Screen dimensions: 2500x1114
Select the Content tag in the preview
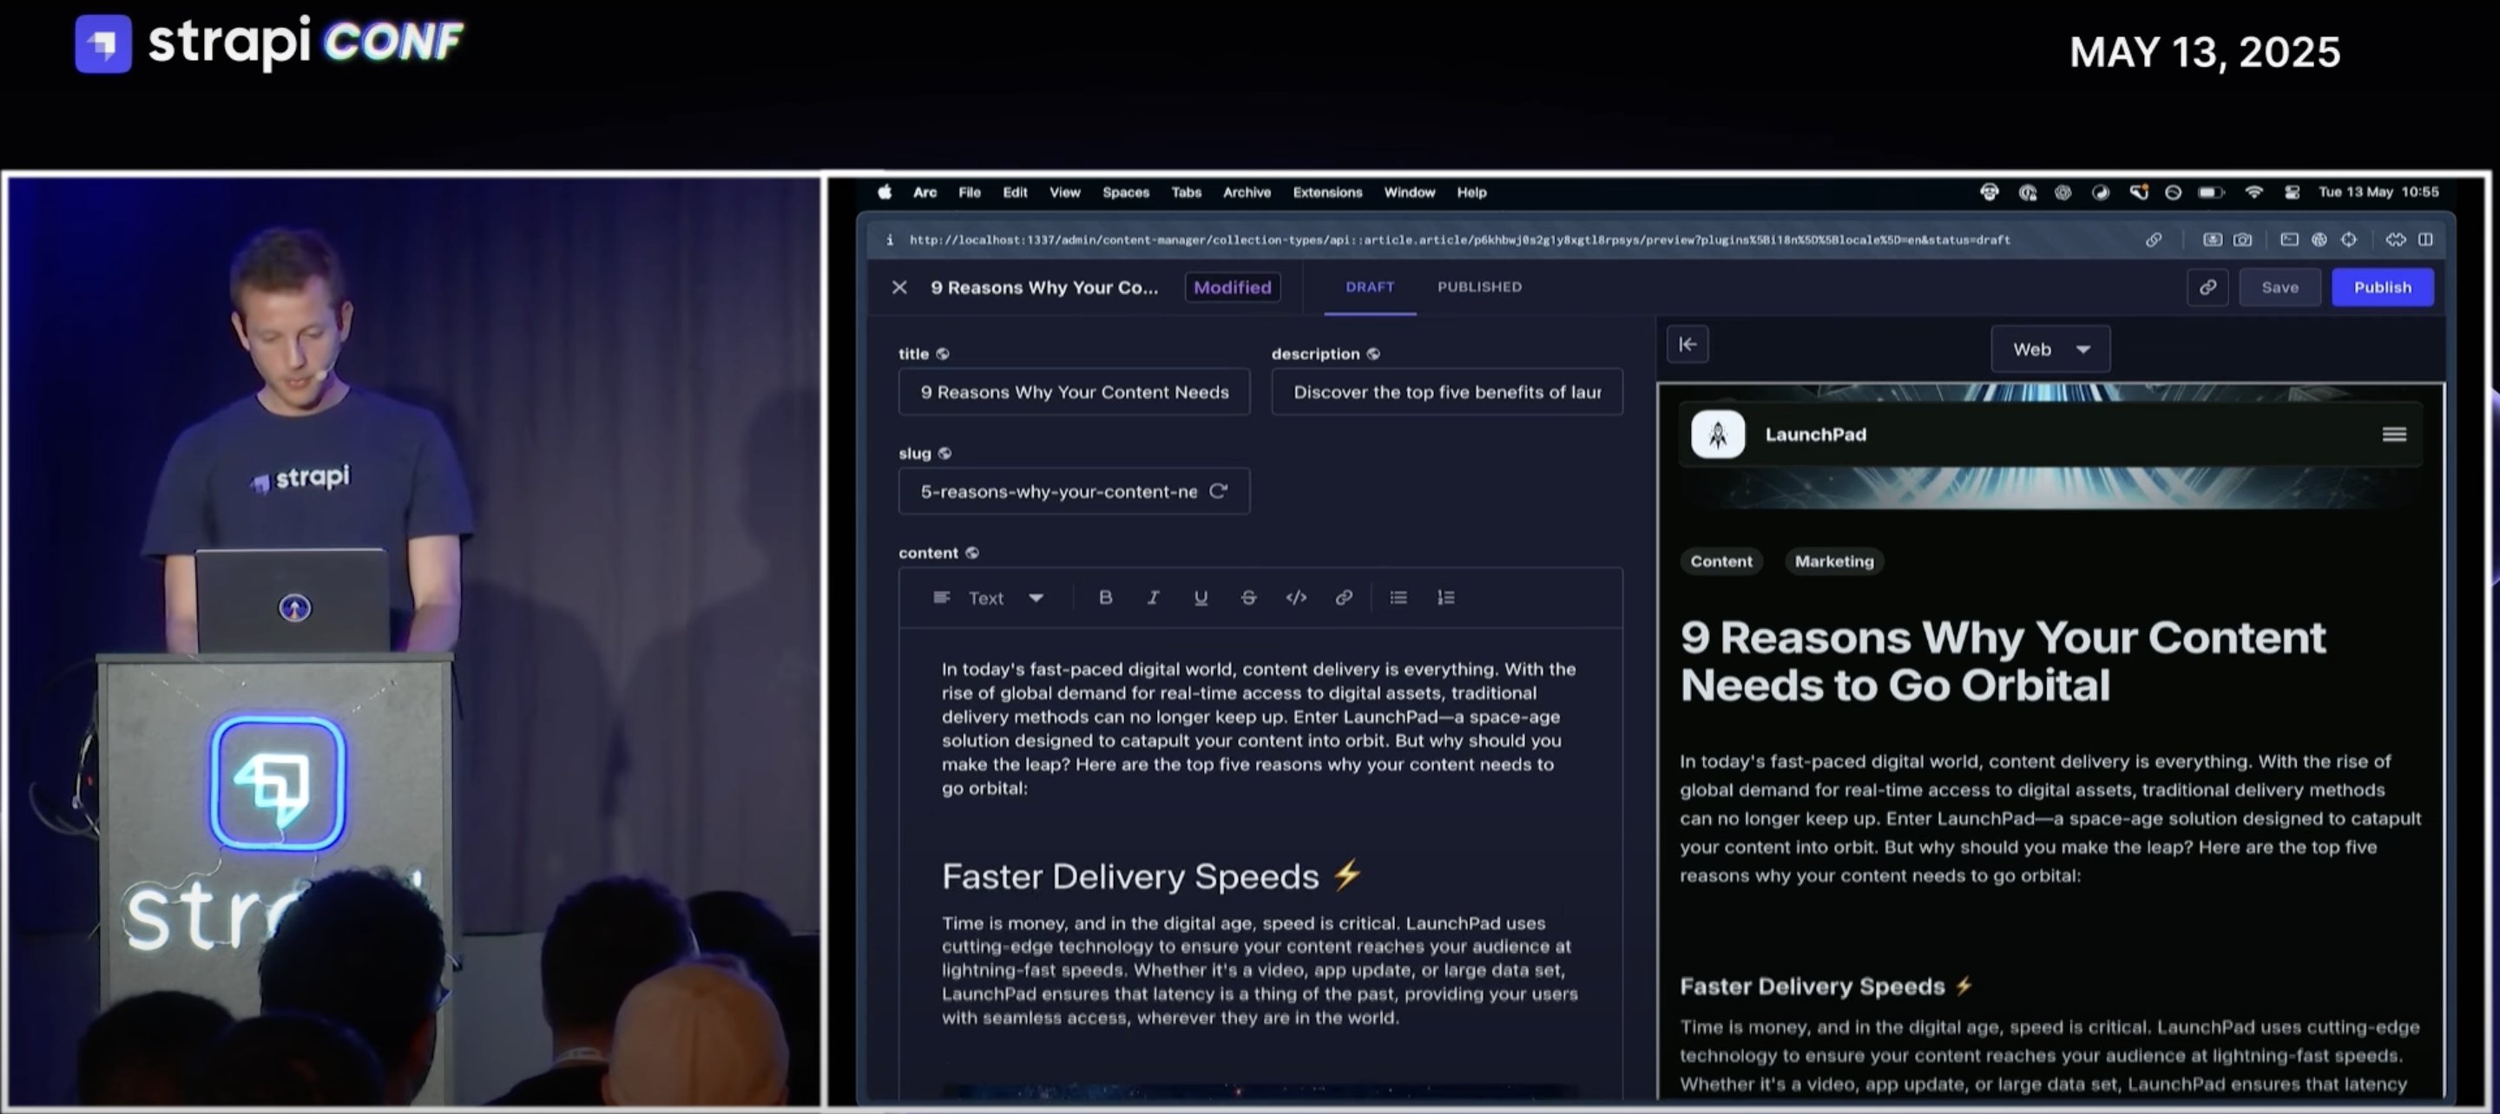pyautogui.click(x=1721, y=562)
